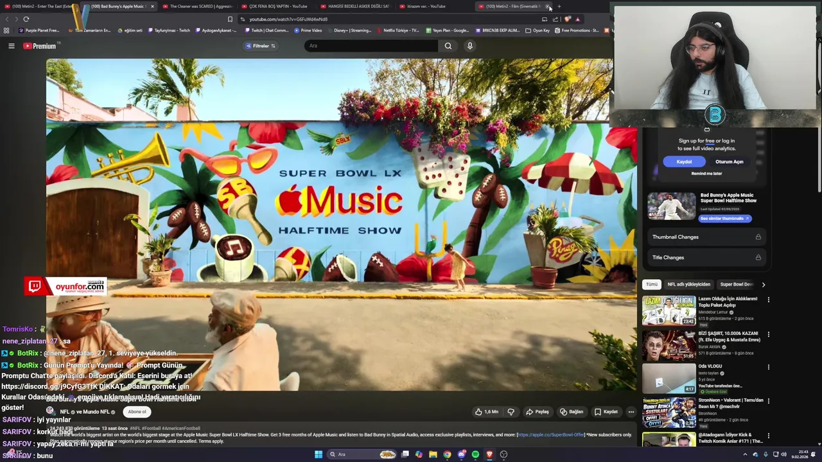Switch to HANGİSİ BEDELLİ ASKER DEĞİL tab
822x462 pixels.
[354, 6]
